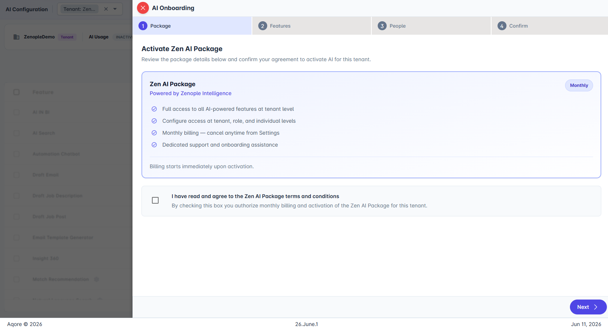Viewport: 608px width, 329px height.
Task: Click the Powered by Zenople Intelligence link
Action: tap(190, 93)
